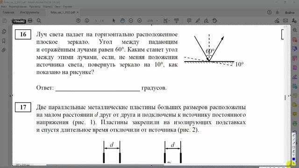Open the purple Fill & Sign tool

(x=295, y=77)
